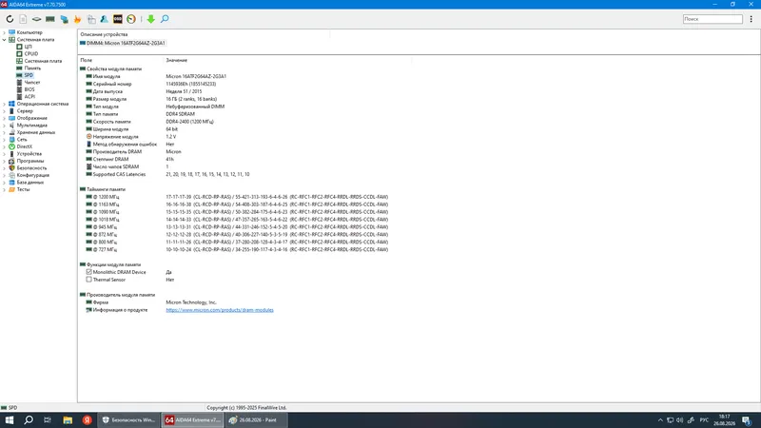Open the OSD panel toolbar icon

(117, 19)
